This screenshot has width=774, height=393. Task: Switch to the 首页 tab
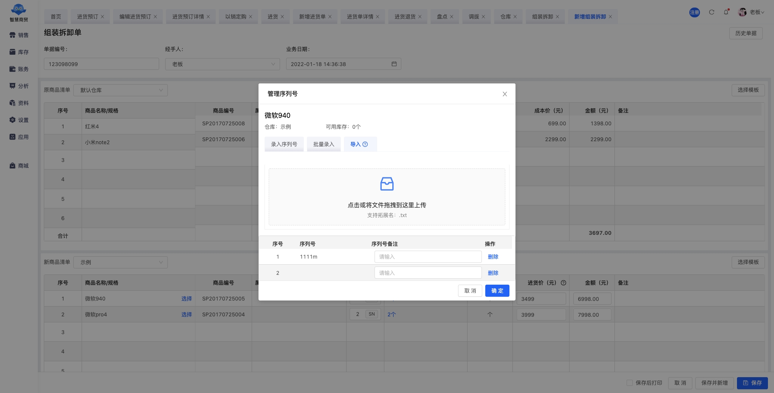point(56,17)
